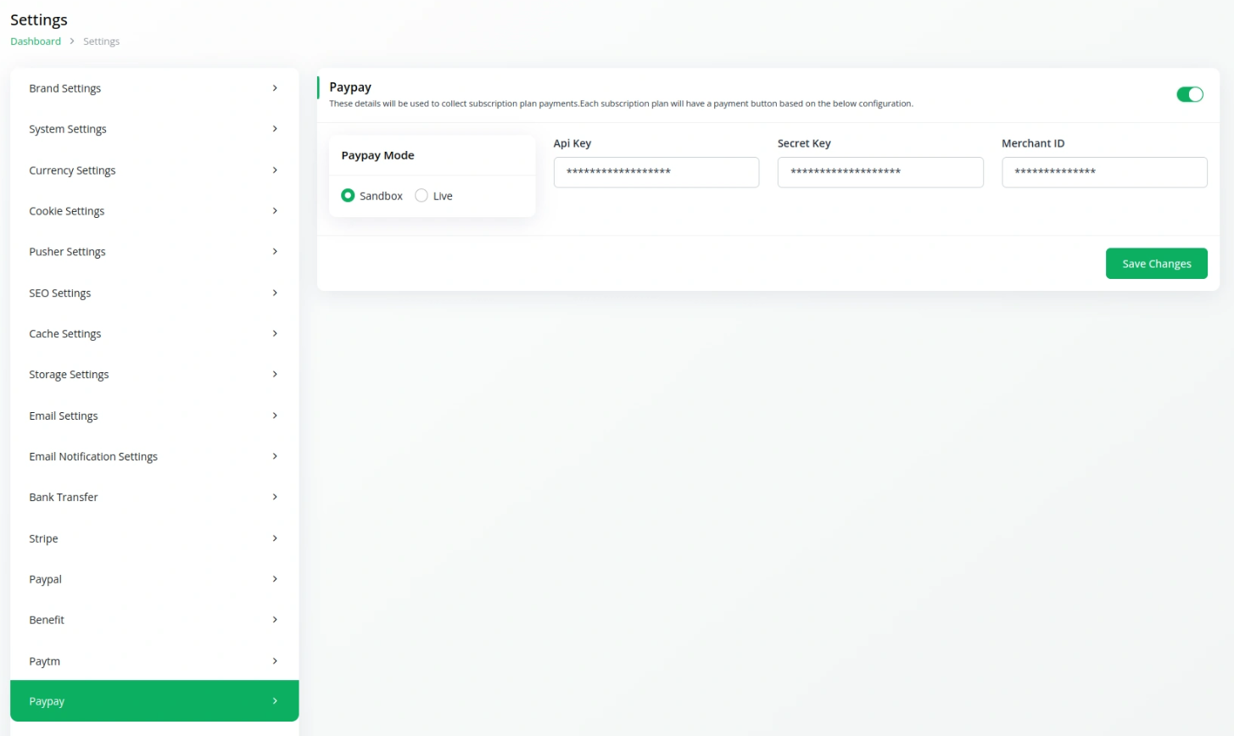Click the Paypay panel title
1234x736 pixels.
[x=350, y=87]
